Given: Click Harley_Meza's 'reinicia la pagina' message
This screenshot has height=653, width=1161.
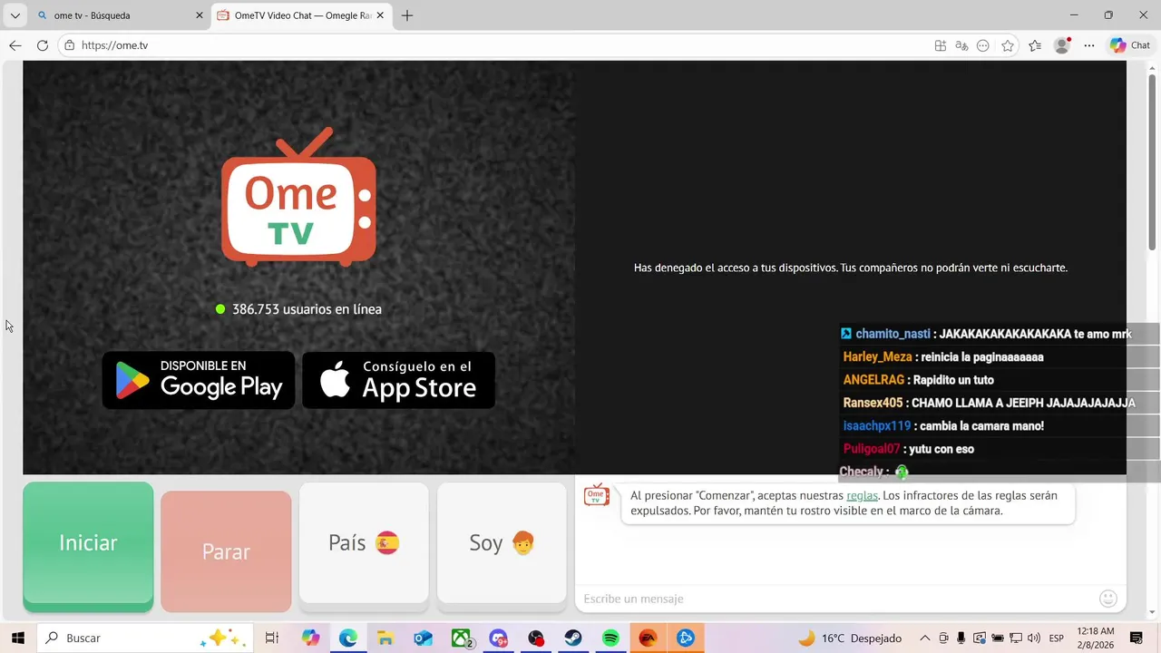Looking at the screenshot, I should [943, 356].
